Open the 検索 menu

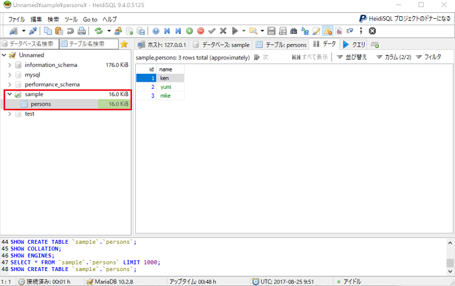[x=53, y=19]
